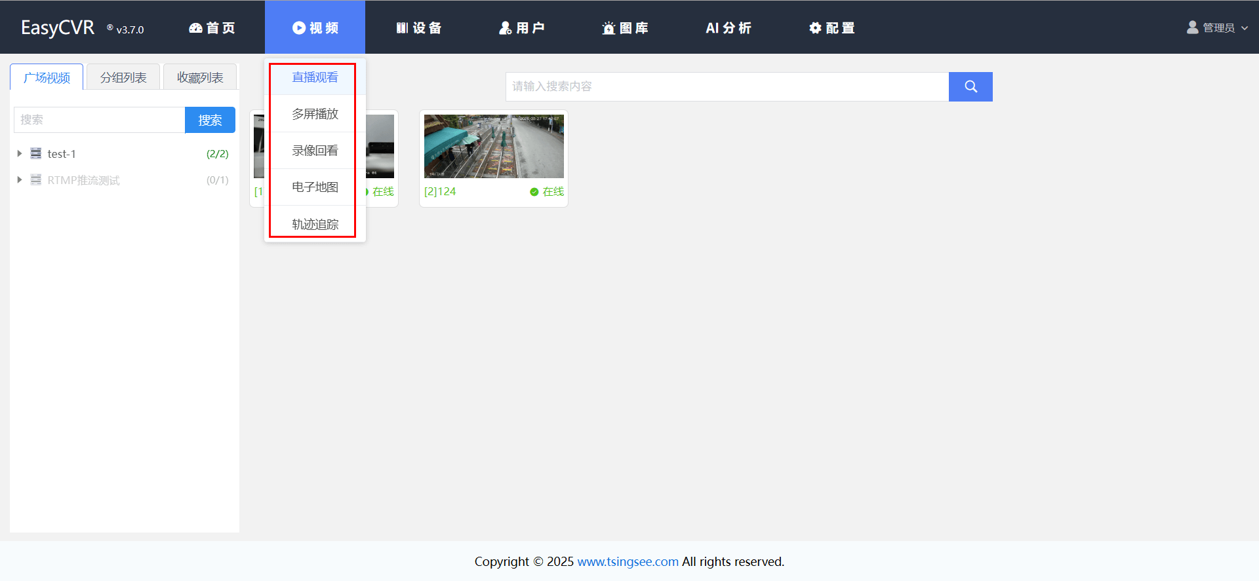
Task: Select 多屏播放 from the video menu
Action: [x=315, y=114]
